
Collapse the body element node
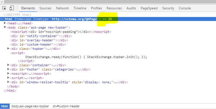click(x=5, y=27)
